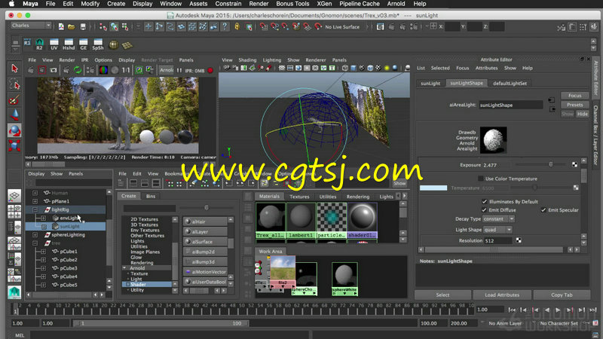Click the UV shelf button
The width and height of the screenshot is (603, 339).
click(x=54, y=44)
